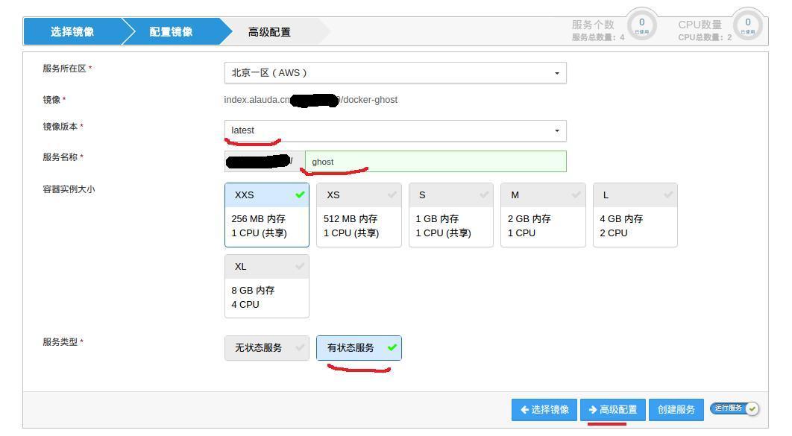Open the 高级配置 step tab
792x436 pixels.
[269, 31]
